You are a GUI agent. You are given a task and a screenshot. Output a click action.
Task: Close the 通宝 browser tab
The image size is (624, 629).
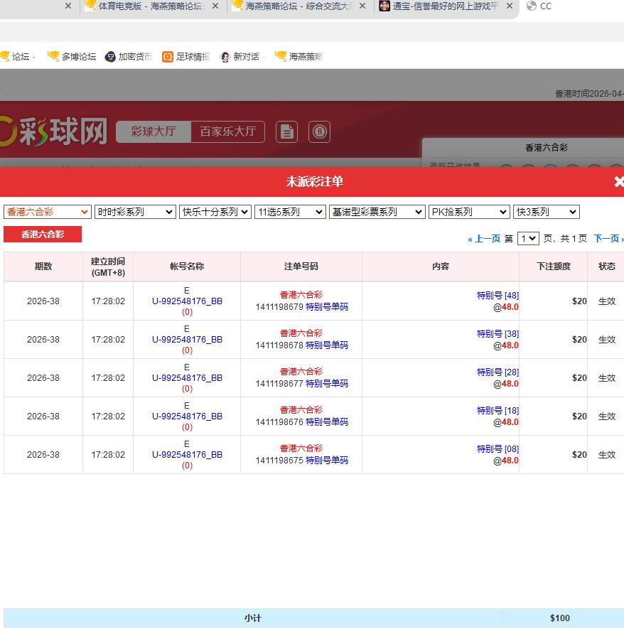pos(510,6)
